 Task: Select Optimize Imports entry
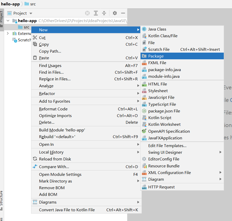pos(86,116)
